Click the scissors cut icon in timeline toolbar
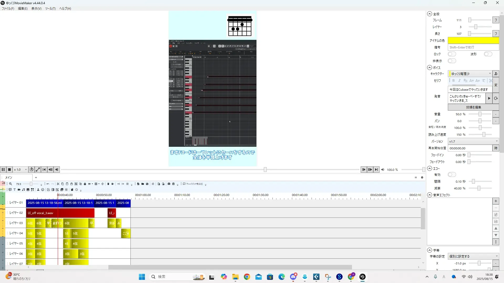 click(58, 184)
